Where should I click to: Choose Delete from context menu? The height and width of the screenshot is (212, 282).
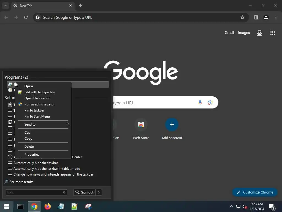[29, 146]
